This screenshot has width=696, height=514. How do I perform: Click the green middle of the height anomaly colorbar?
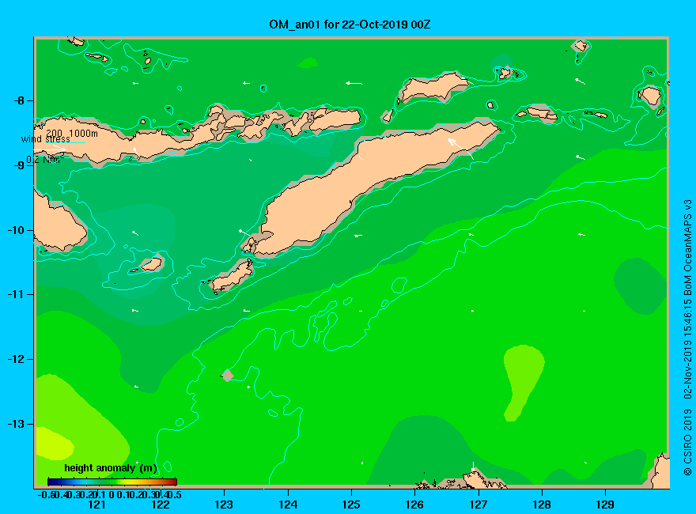point(112,482)
